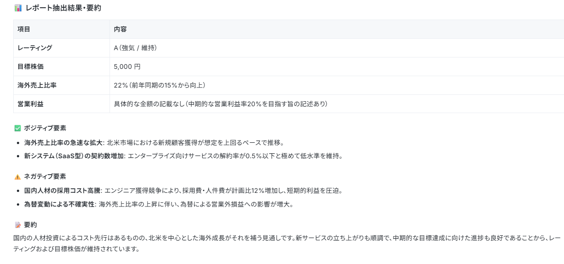
Task: Click the 項目 column header
Action: click(24, 29)
